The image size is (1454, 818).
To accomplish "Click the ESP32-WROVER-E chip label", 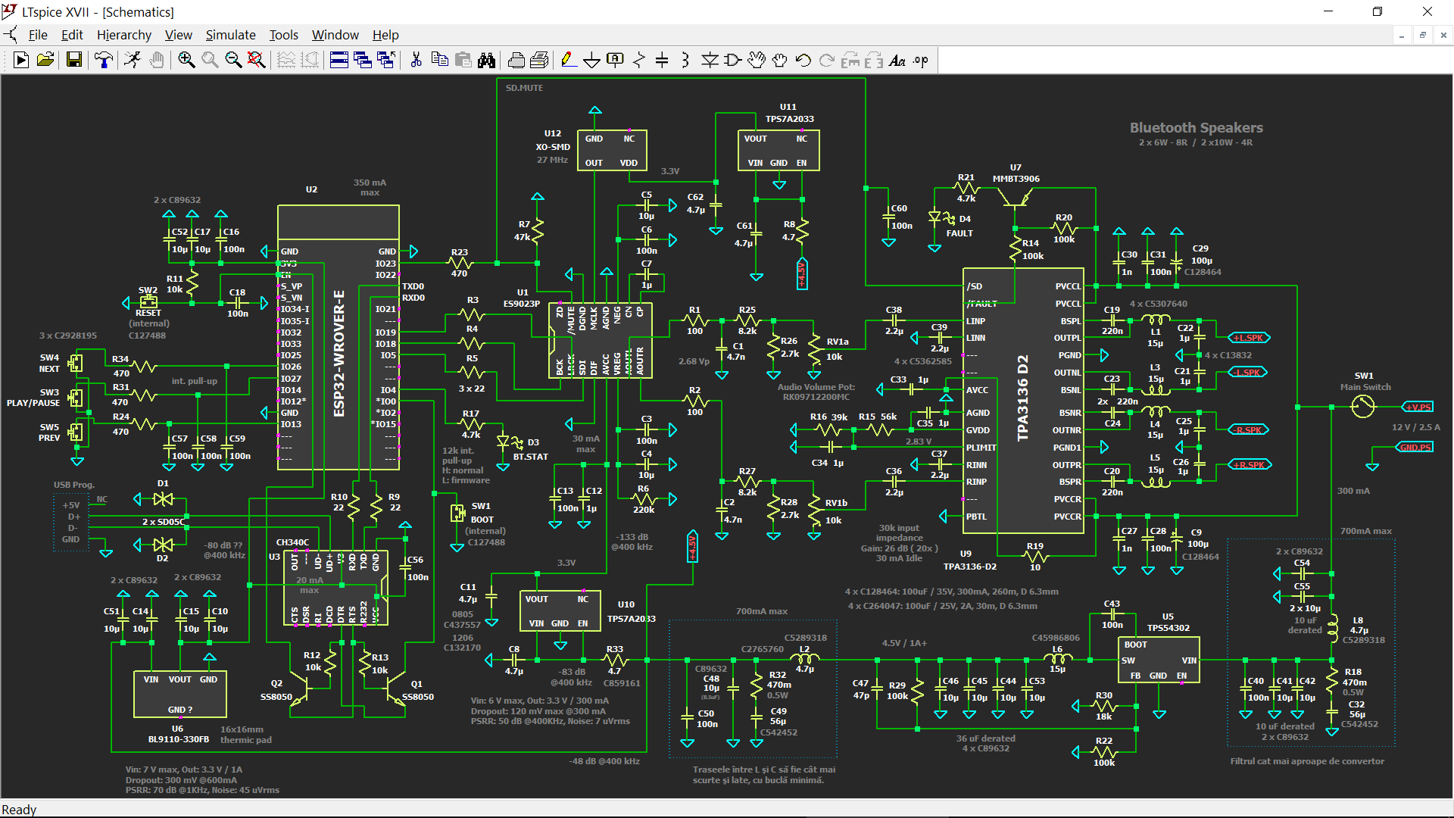I will pos(339,353).
